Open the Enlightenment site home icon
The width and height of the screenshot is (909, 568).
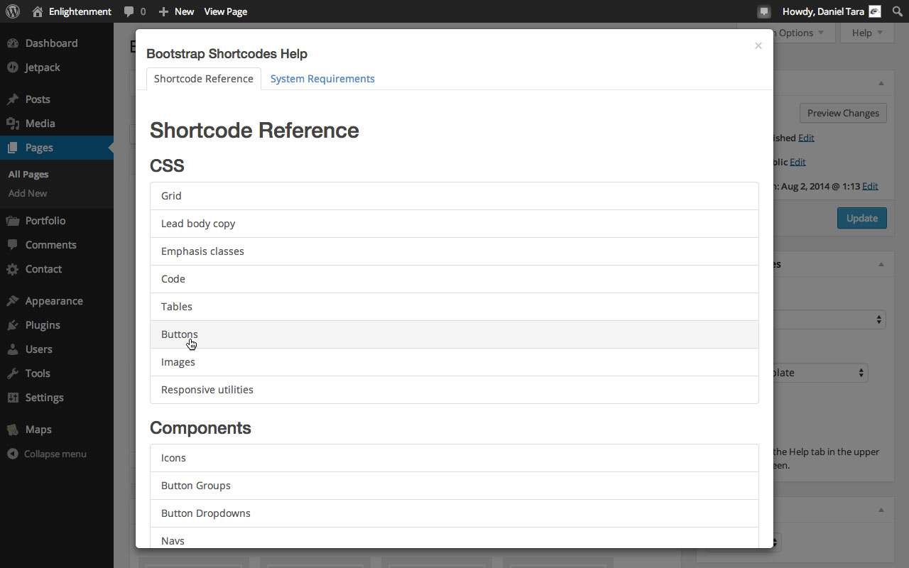[38, 11]
